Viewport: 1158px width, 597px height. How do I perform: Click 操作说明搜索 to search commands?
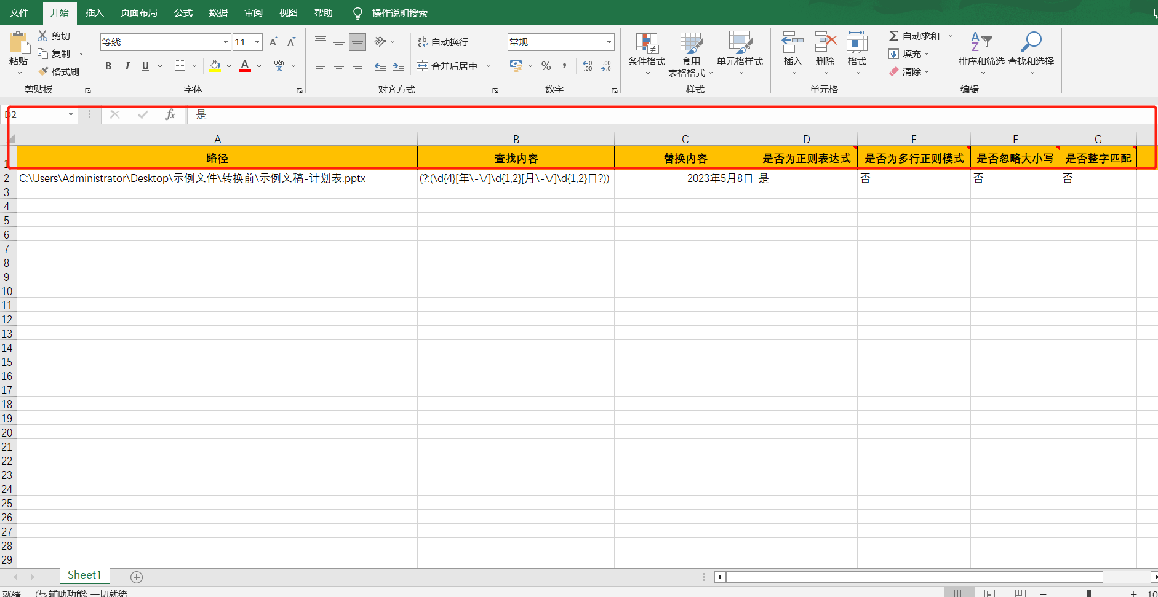pyautogui.click(x=401, y=12)
